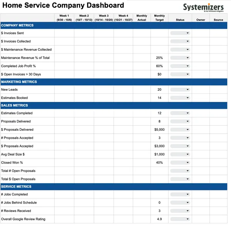Expand Status dropdown for # Jobs Completed
The width and height of the screenshot is (231, 225).
[x=180, y=194]
